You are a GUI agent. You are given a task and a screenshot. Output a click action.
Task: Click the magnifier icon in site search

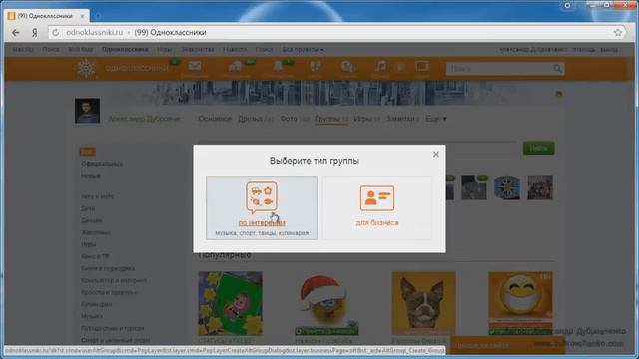click(557, 69)
